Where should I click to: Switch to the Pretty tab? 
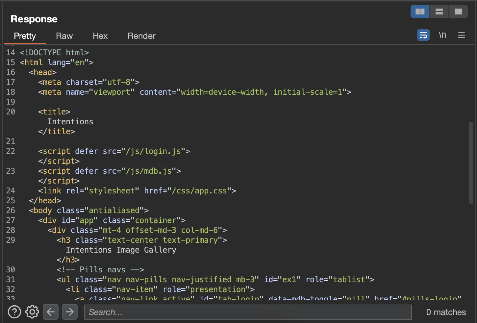coord(25,36)
